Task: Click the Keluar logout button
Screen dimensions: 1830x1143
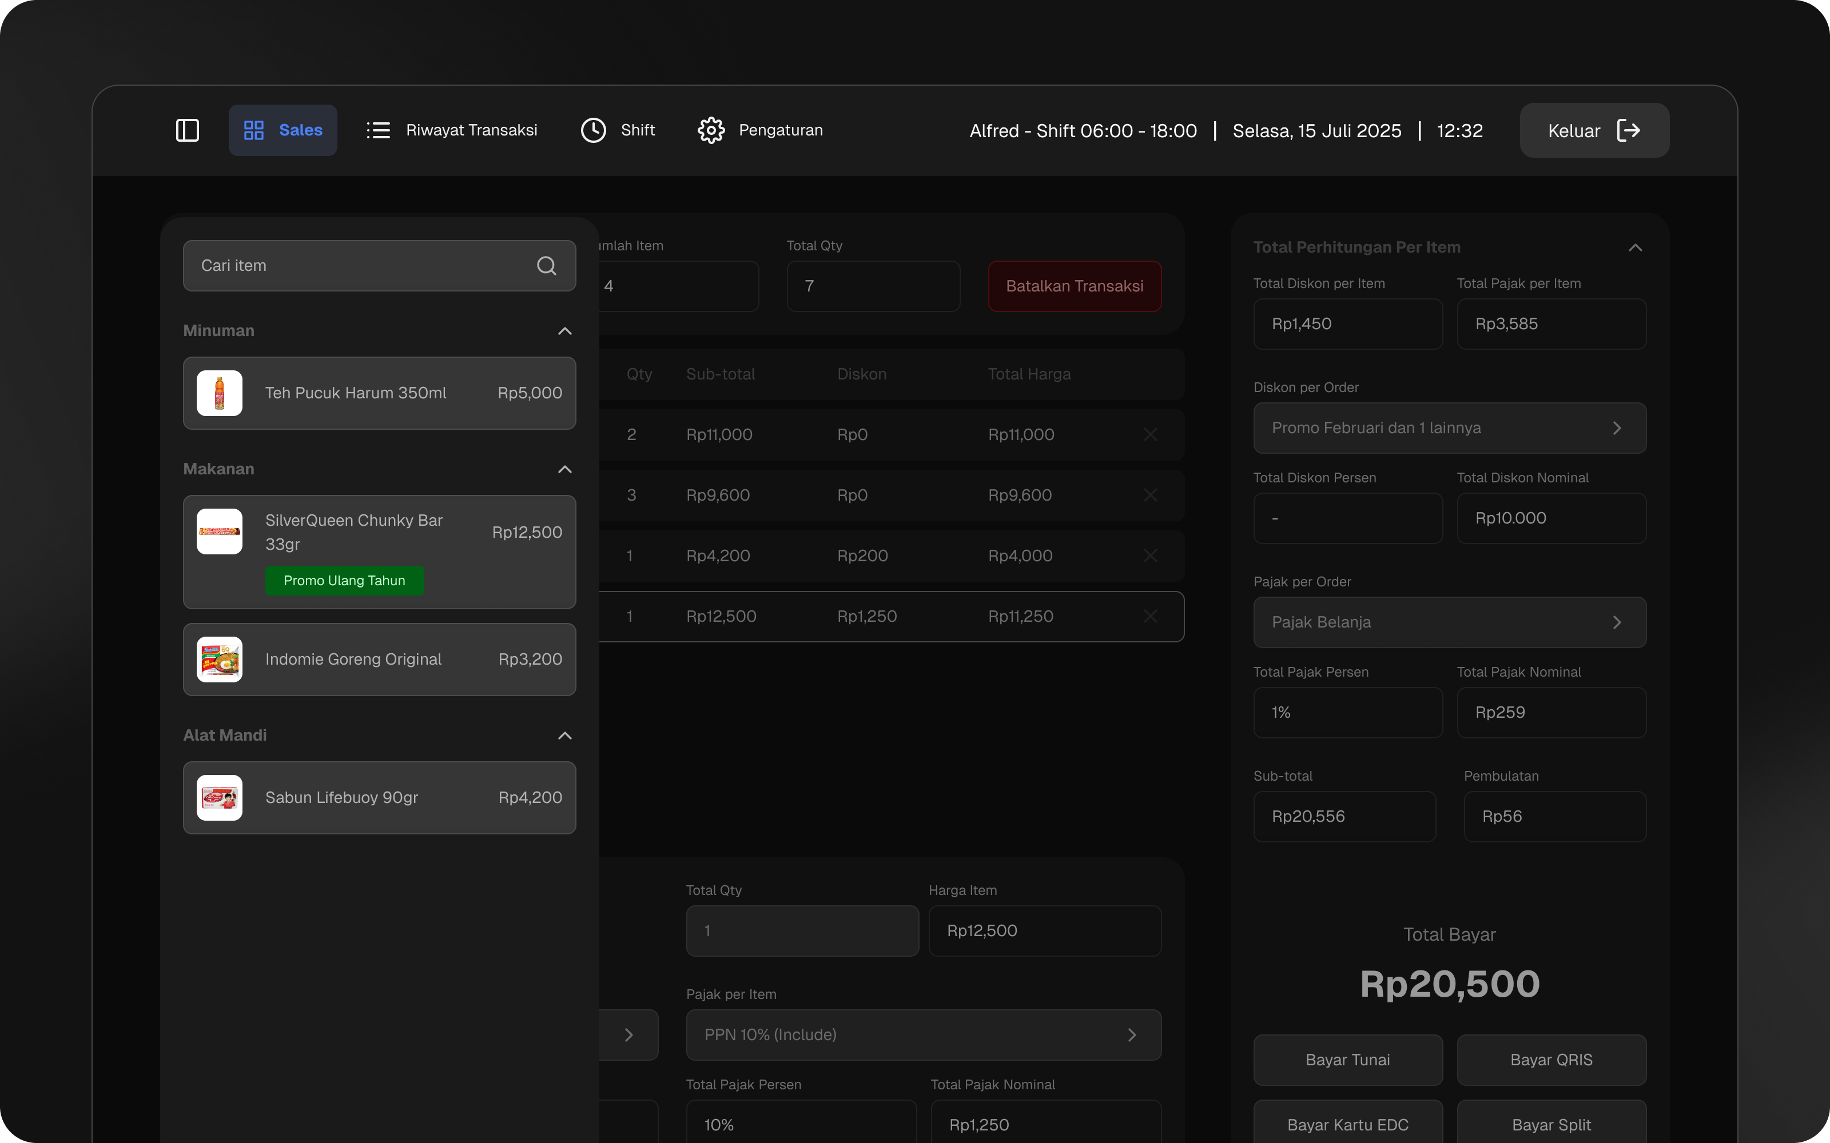Action: tap(1594, 130)
